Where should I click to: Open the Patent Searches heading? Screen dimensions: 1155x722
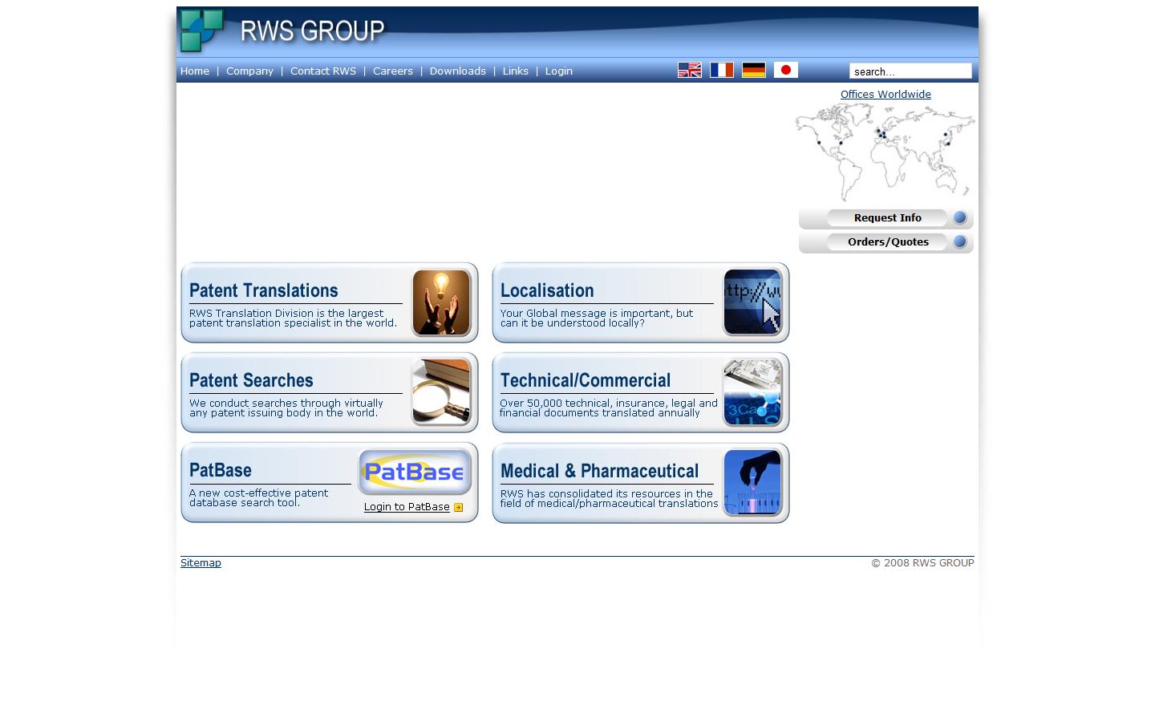pos(251,380)
